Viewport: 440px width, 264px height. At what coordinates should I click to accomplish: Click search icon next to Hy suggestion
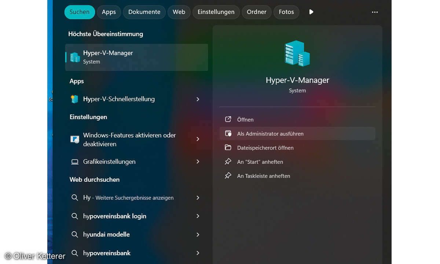[75, 198]
